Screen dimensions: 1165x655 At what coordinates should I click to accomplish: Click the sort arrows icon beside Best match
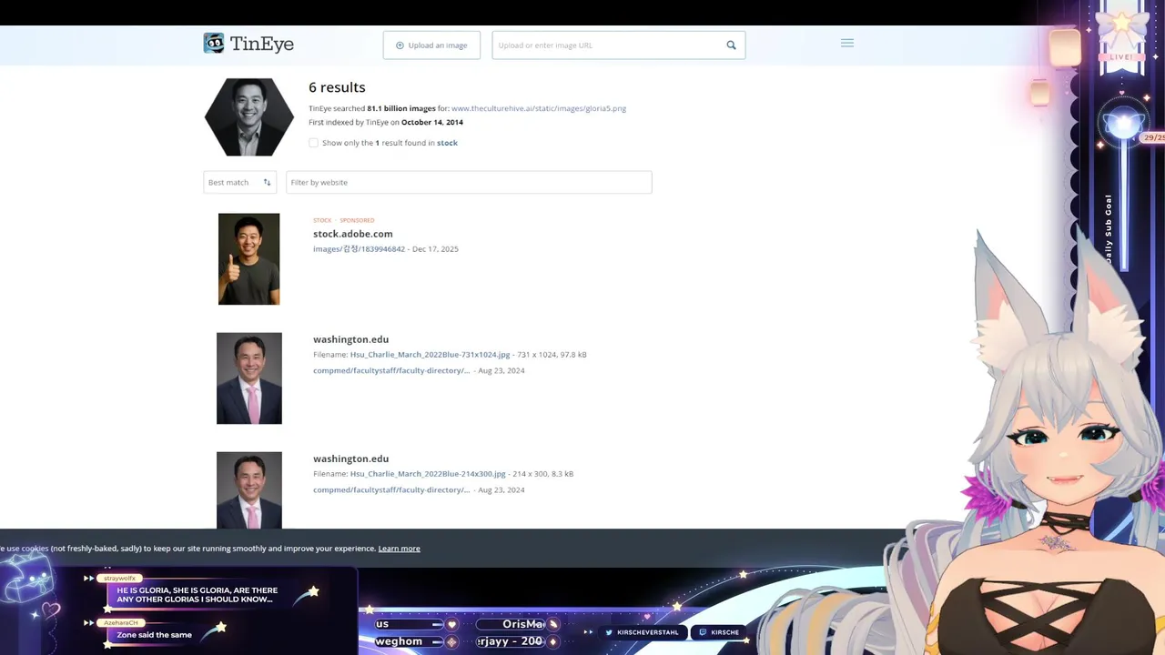267,182
